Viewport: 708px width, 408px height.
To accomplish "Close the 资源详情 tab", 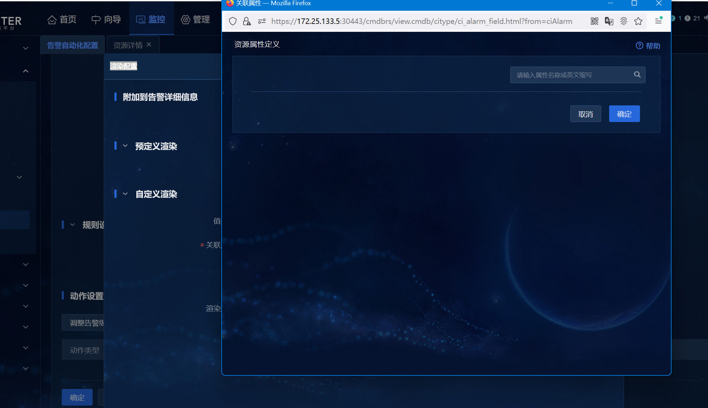I will (x=149, y=44).
